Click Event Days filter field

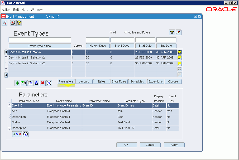point(122,40)
